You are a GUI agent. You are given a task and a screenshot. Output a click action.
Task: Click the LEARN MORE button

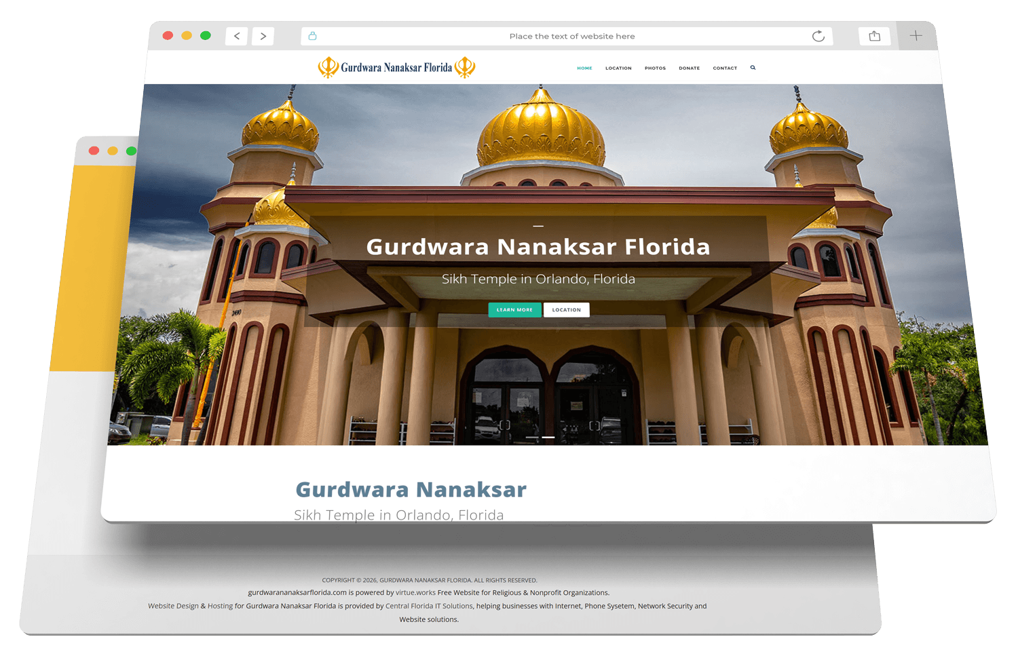tap(514, 309)
